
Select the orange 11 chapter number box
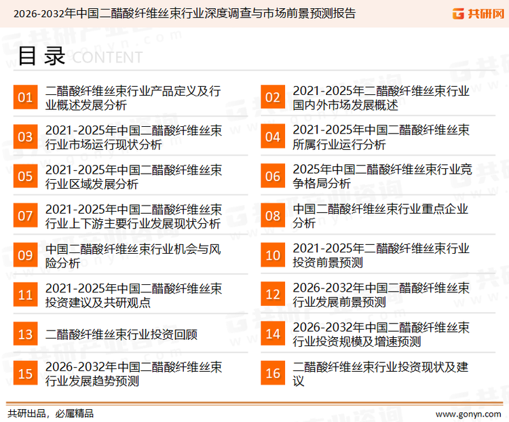pos(25,294)
